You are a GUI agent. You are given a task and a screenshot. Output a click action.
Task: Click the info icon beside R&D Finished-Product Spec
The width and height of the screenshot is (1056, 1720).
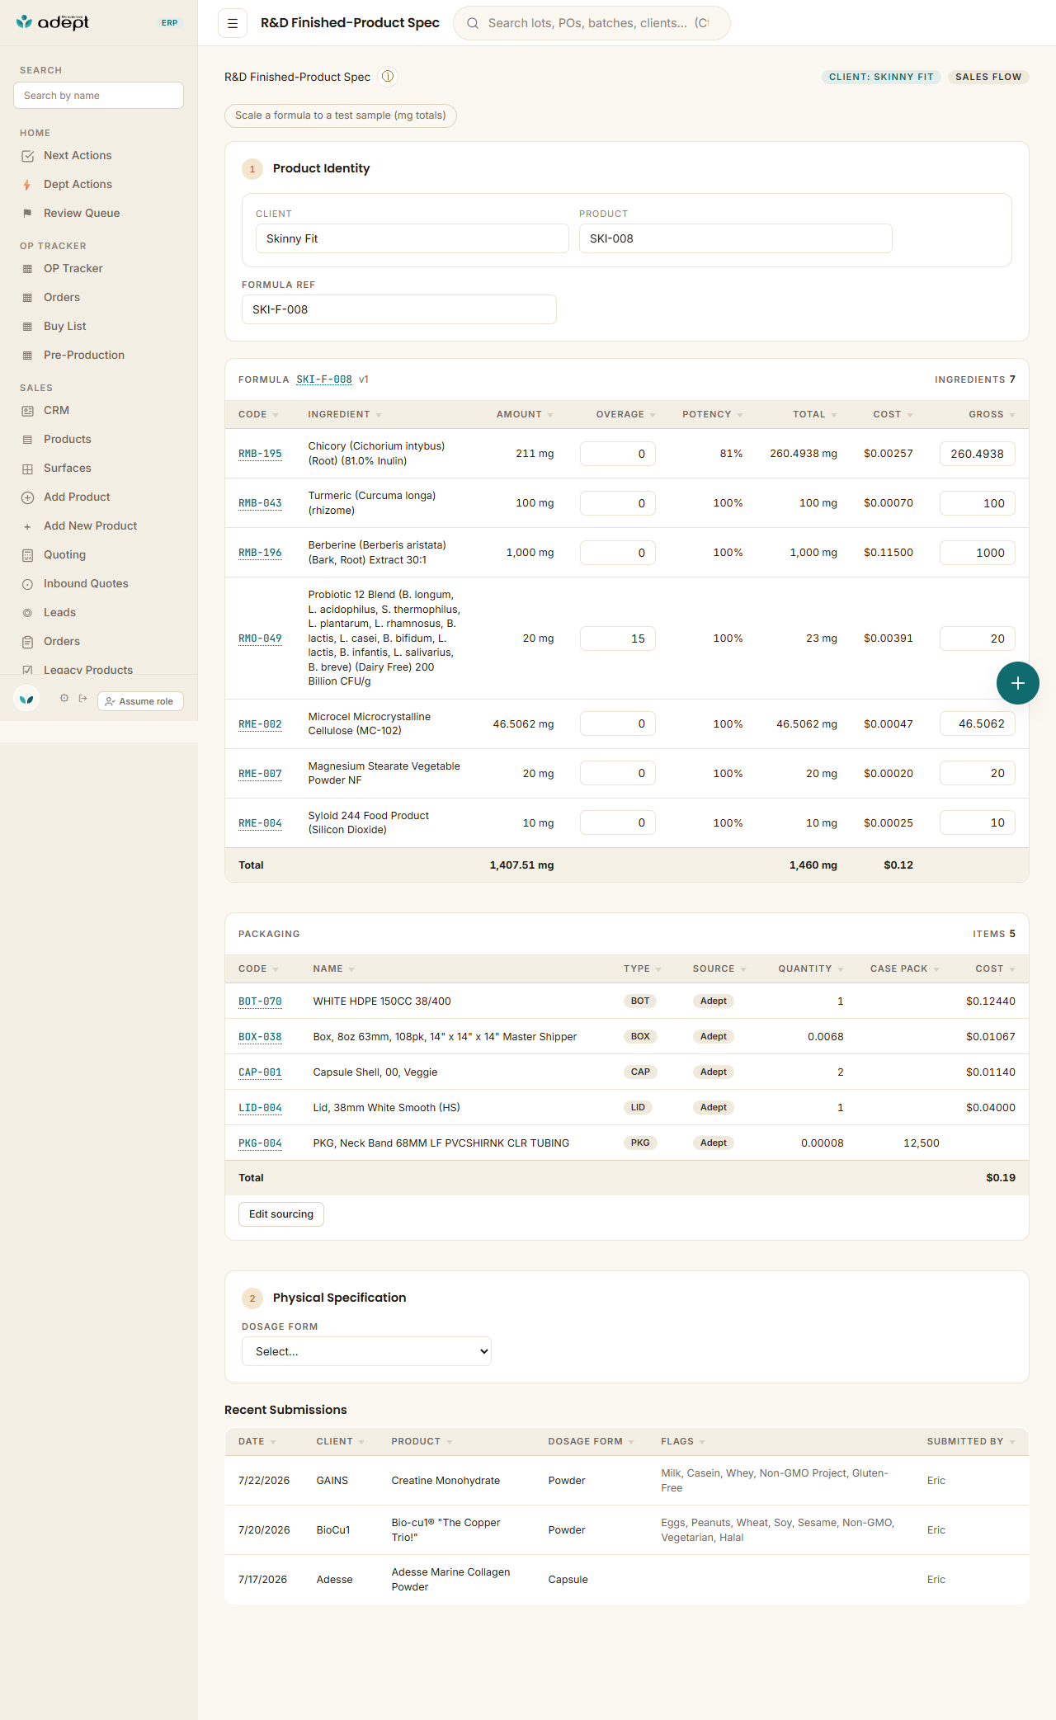(388, 77)
